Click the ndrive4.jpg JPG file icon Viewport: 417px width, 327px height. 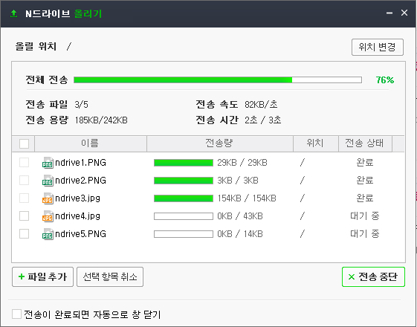[x=48, y=216]
